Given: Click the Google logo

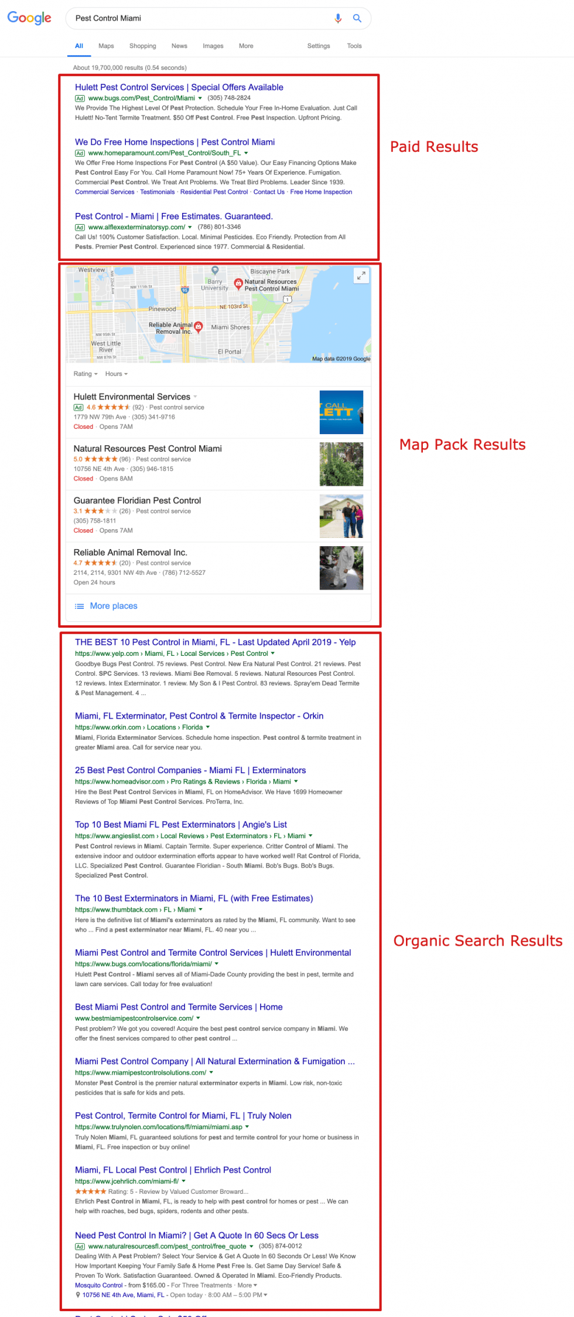Looking at the screenshot, I should [x=28, y=18].
